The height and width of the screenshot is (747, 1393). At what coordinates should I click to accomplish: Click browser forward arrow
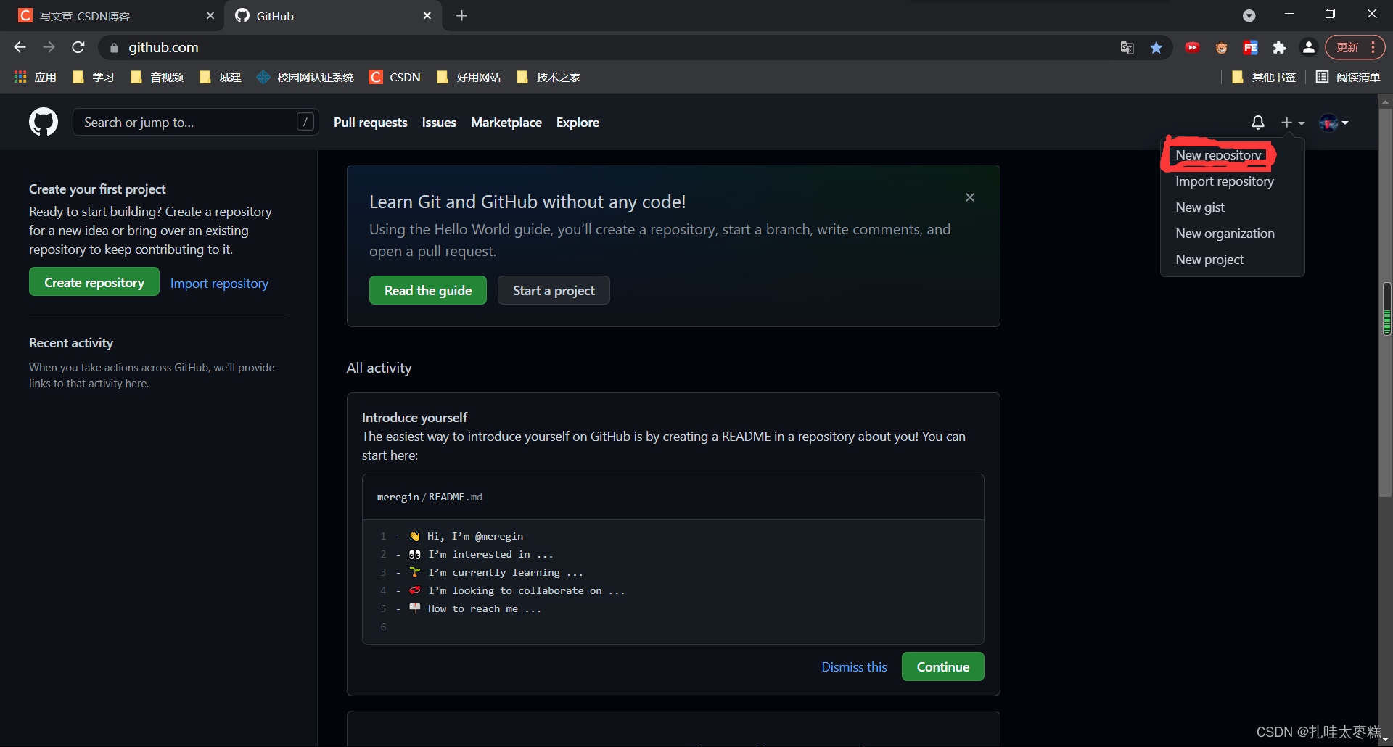point(49,47)
